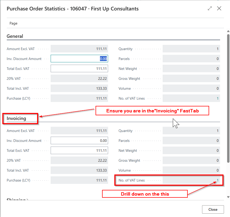Screen dimensions: 230x217
Task: Select Total Incl. VAT value under General
Action: coord(79,88)
